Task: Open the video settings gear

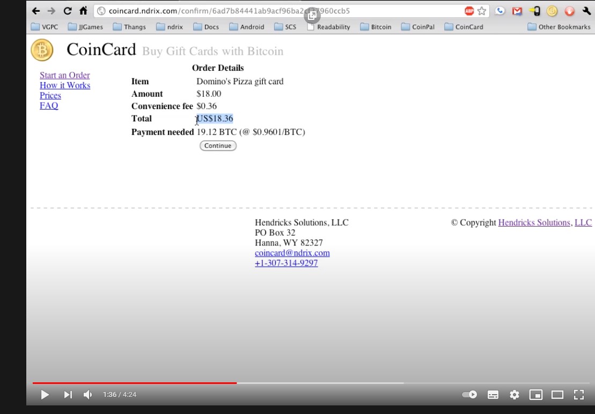Action: [514, 395]
